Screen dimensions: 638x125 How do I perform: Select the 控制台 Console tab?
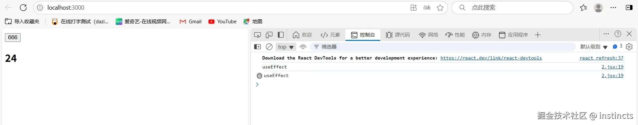[363, 35]
